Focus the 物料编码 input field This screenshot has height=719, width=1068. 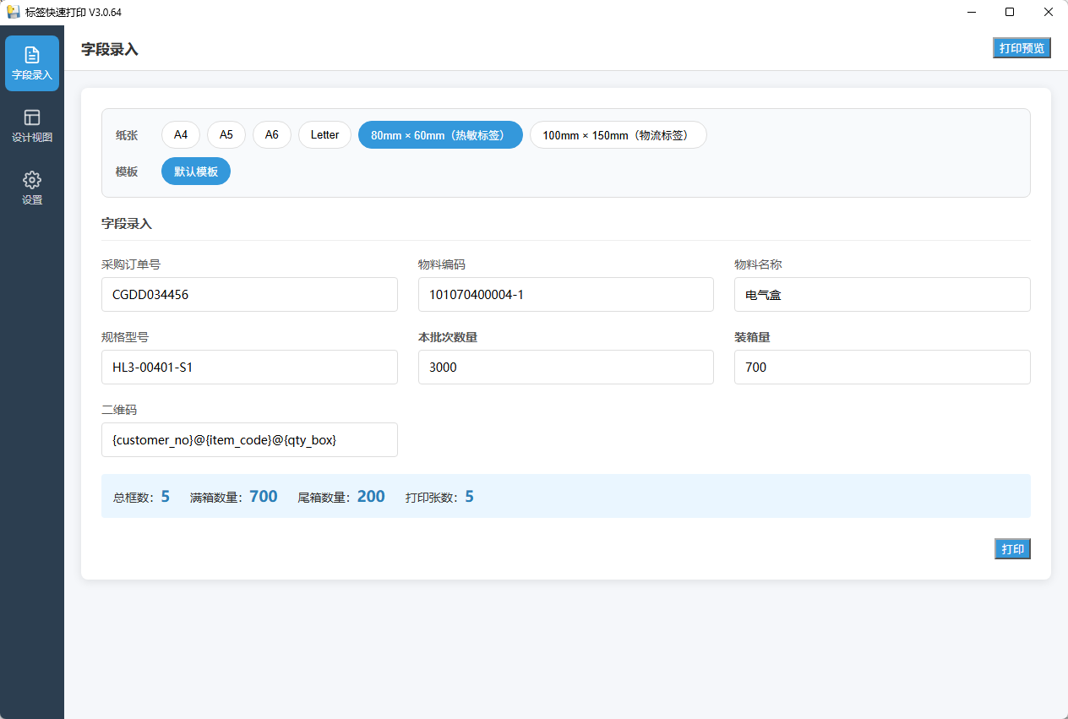(x=566, y=295)
